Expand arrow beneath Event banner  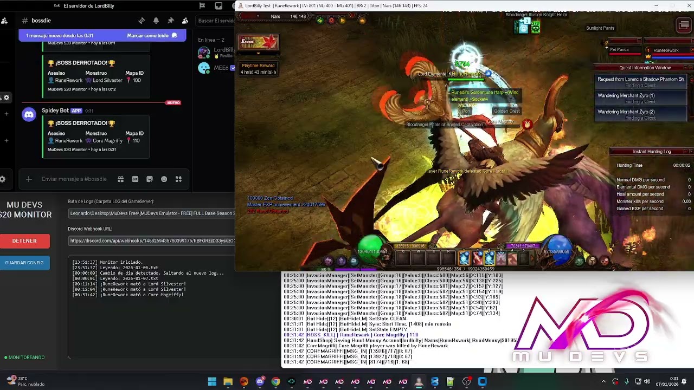coord(259,53)
